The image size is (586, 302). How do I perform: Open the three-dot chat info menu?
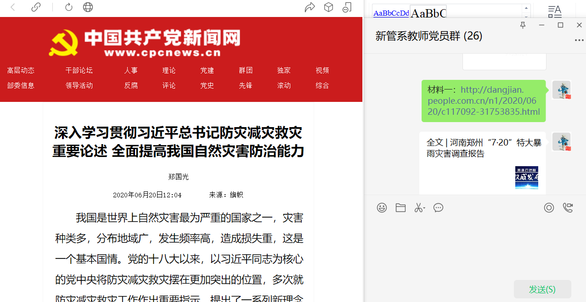click(579, 40)
